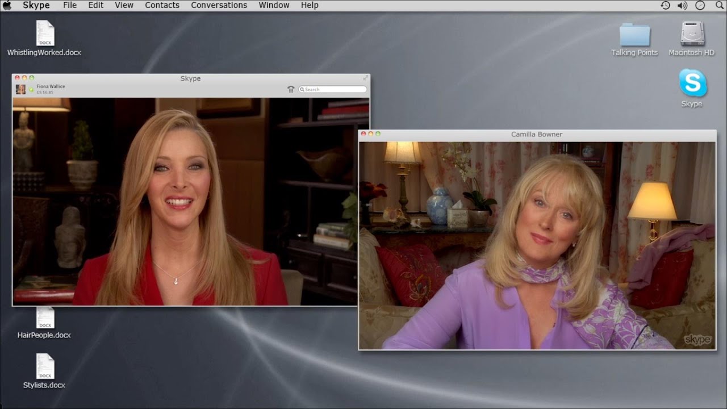Click the Camilla Bowner video feed
The height and width of the screenshot is (409, 727).
tap(537, 245)
